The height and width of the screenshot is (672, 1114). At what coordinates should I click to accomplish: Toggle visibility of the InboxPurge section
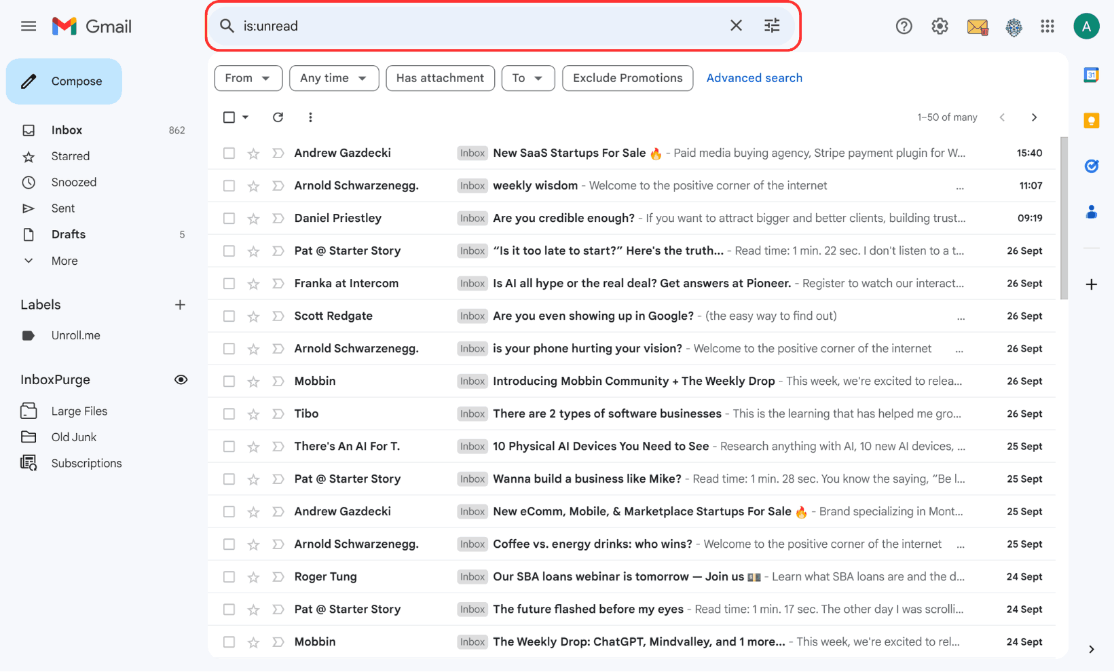pos(181,379)
